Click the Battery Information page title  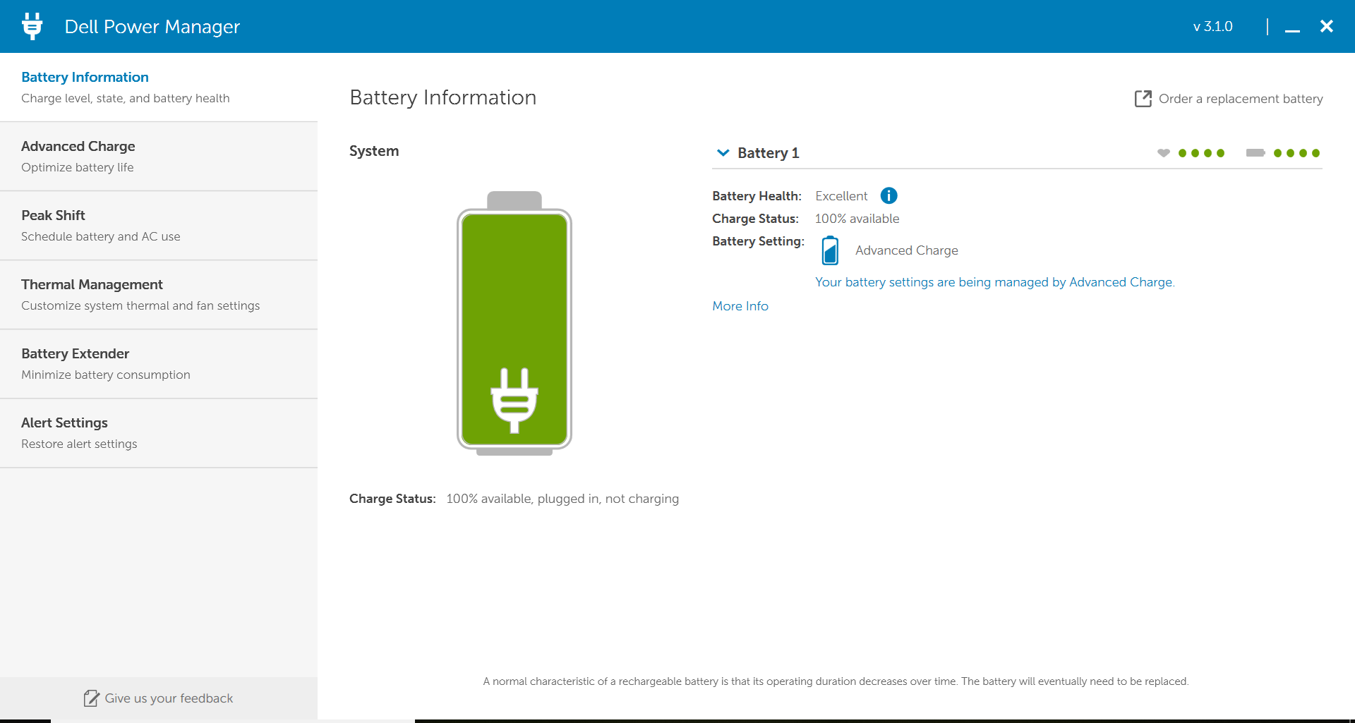pyautogui.click(x=443, y=97)
